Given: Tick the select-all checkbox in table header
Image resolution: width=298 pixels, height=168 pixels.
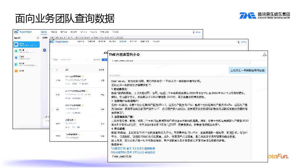Looking at the screenshot, I should tap(52, 70).
